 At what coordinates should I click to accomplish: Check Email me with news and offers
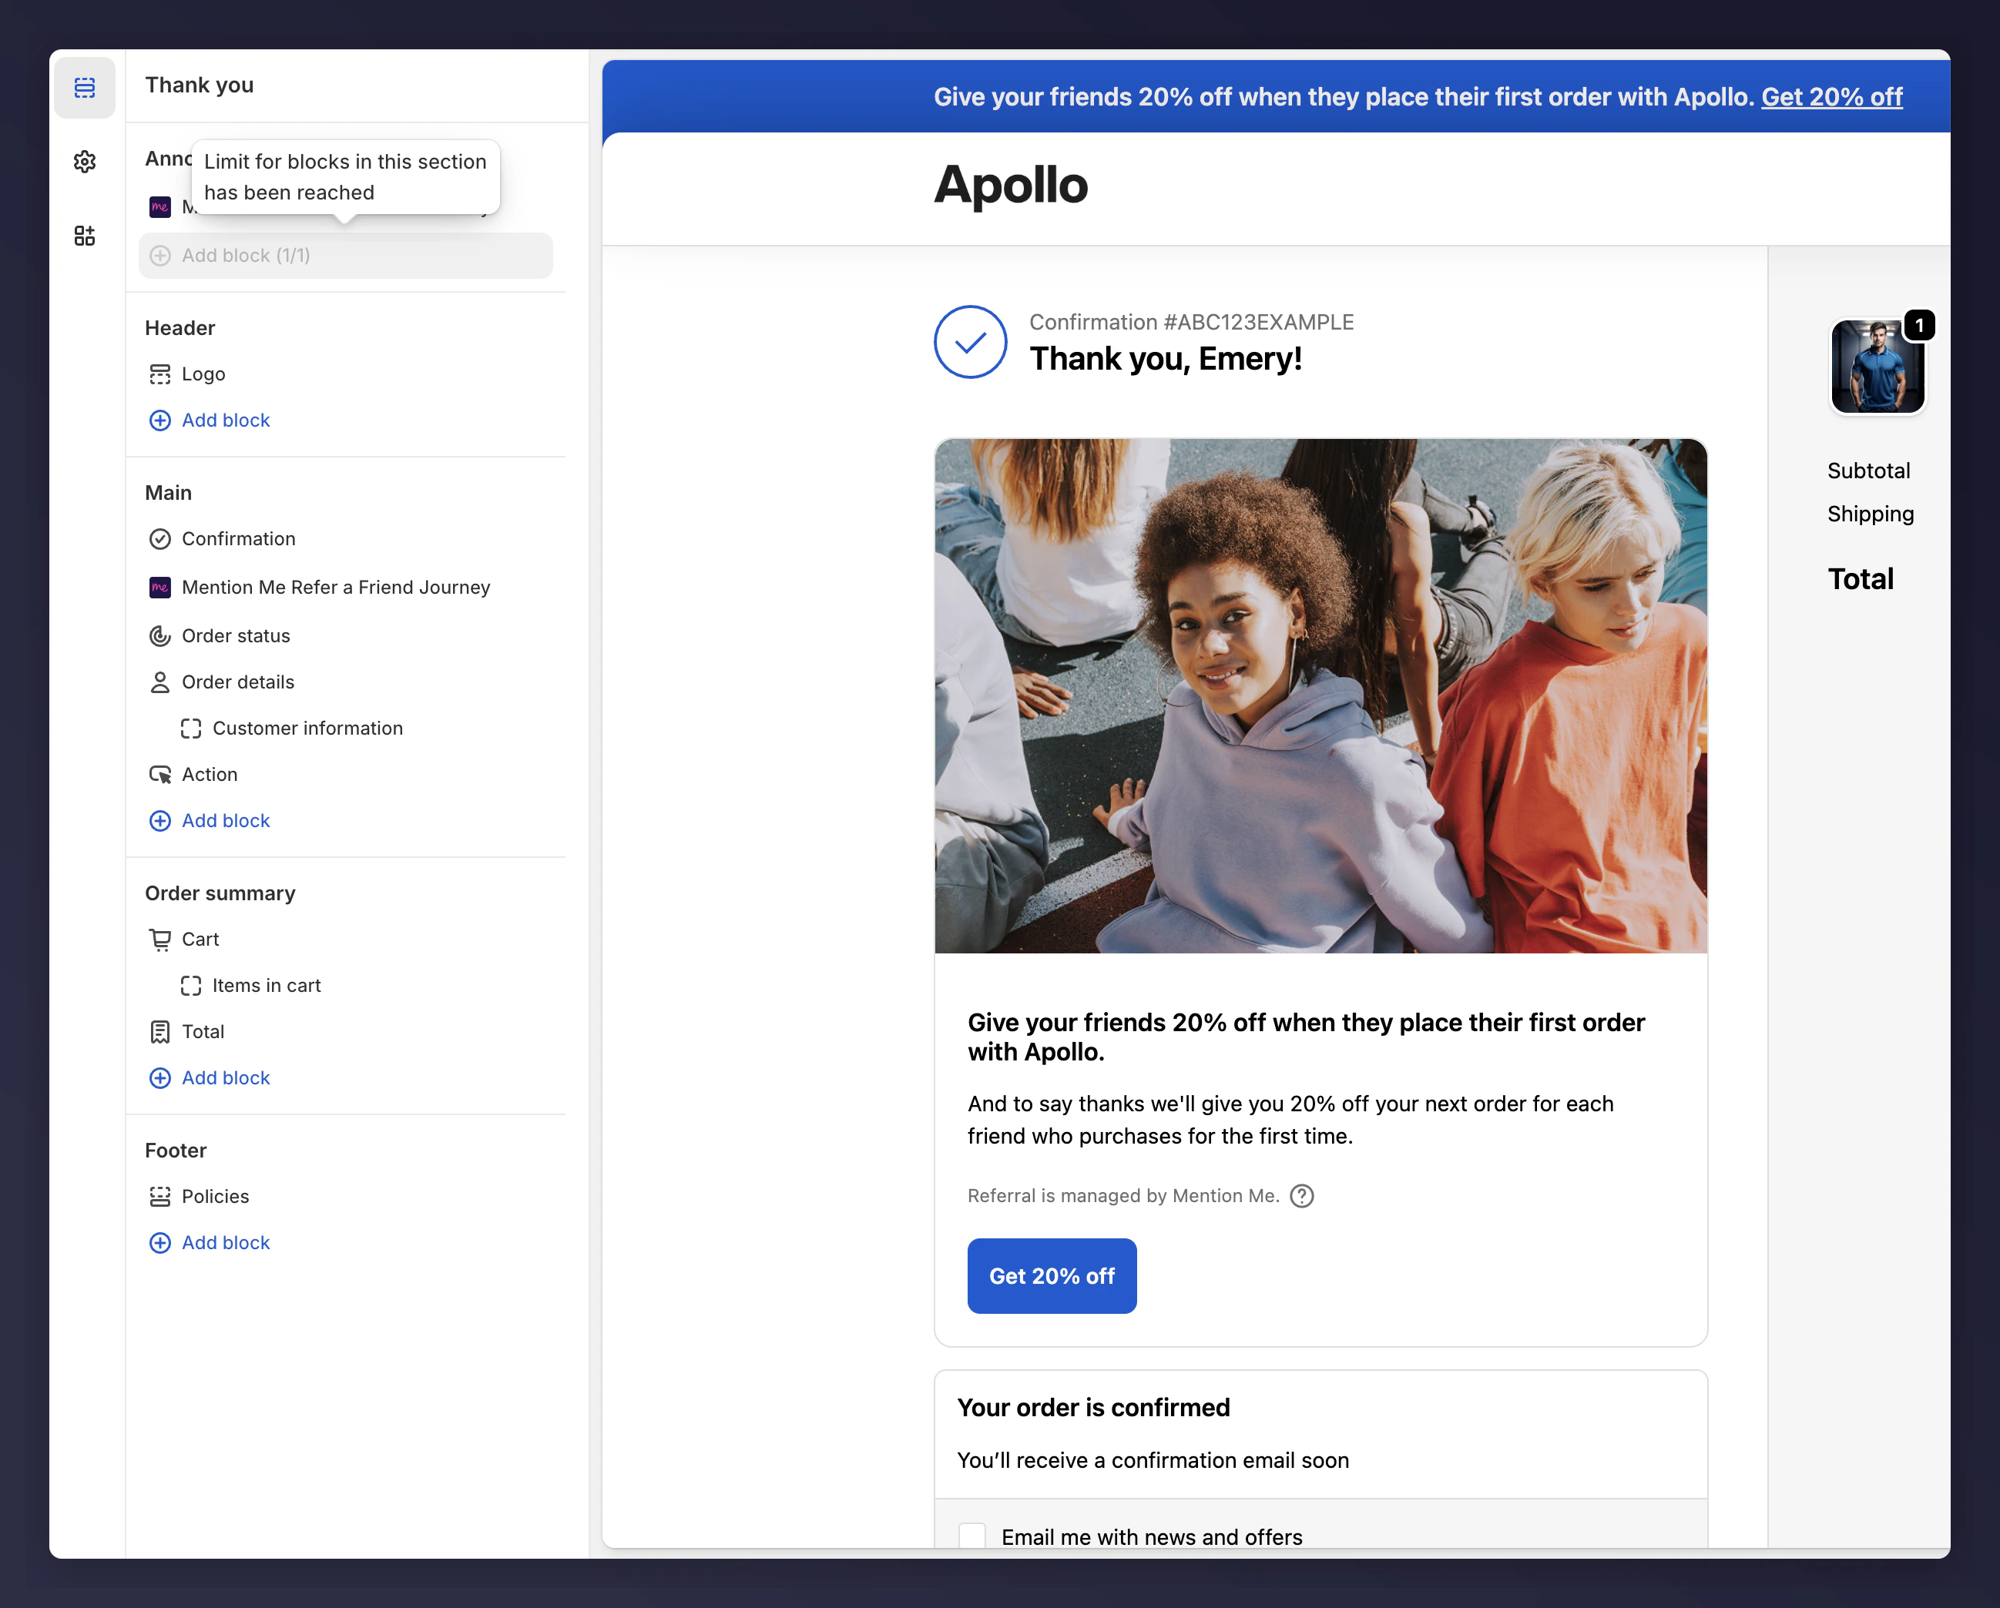tap(971, 1536)
